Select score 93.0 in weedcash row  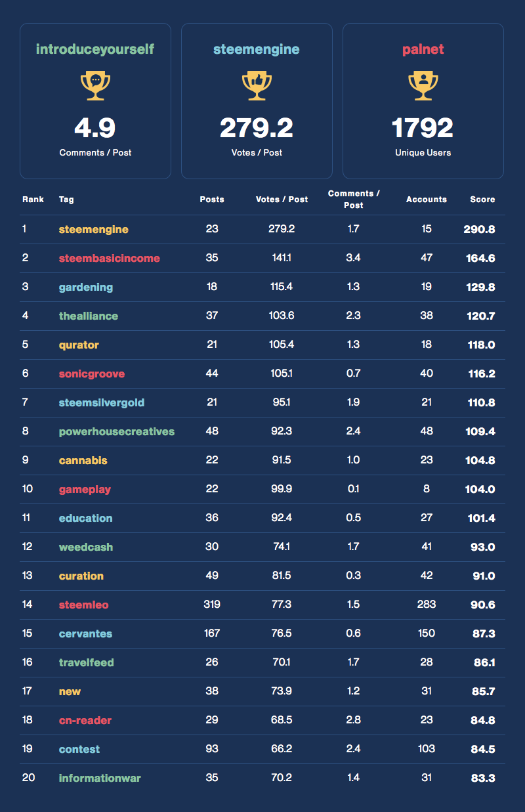(x=482, y=547)
